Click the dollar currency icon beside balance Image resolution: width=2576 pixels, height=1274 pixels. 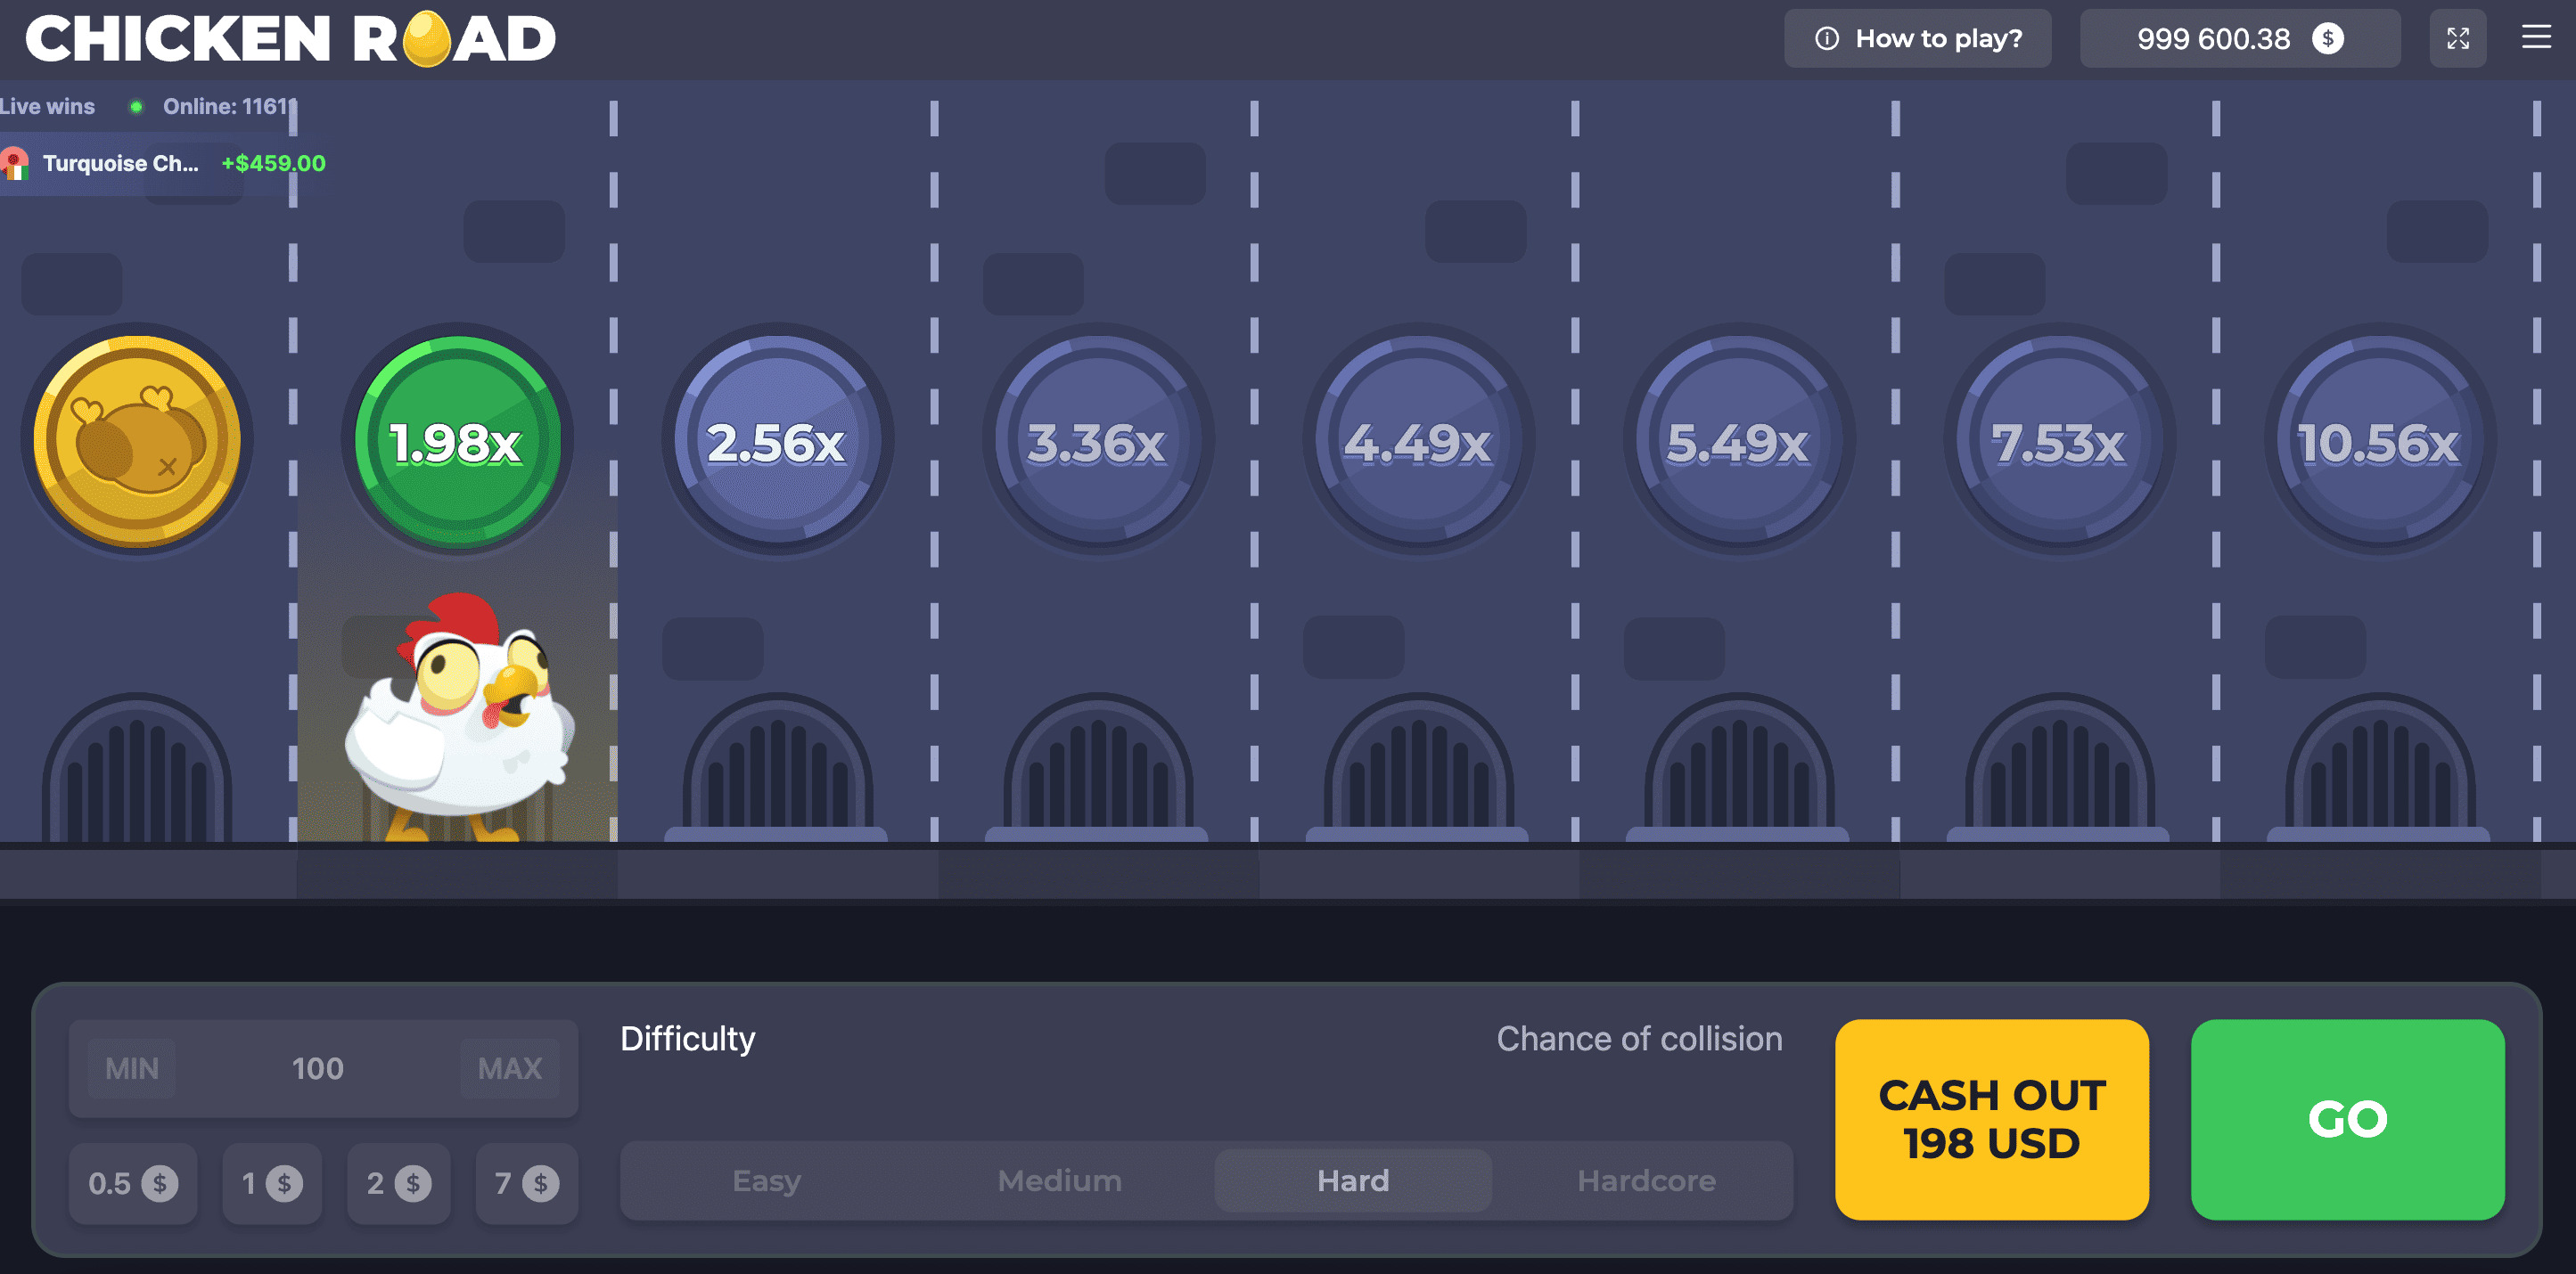(x=2327, y=38)
